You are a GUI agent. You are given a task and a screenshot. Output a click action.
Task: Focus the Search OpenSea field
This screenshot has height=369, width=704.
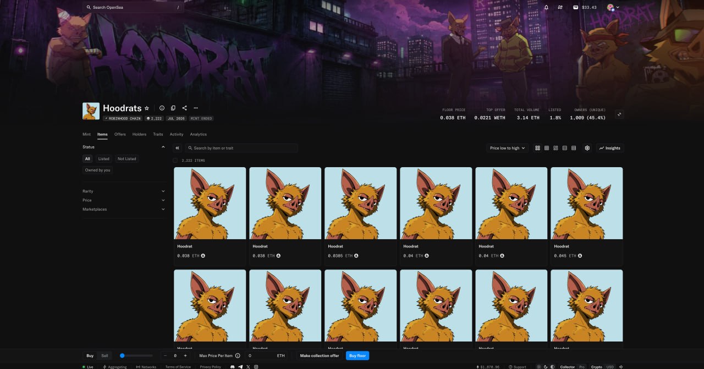click(x=133, y=7)
